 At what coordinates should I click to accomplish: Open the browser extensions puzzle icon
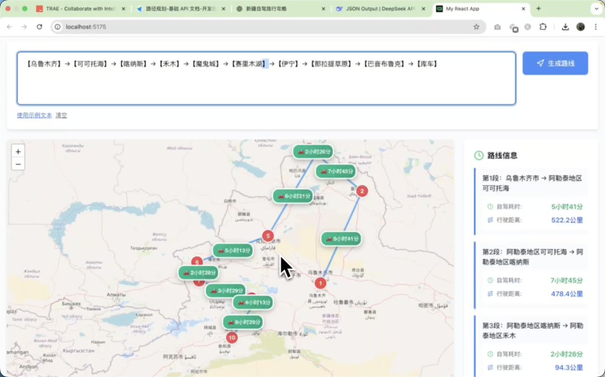point(543,27)
